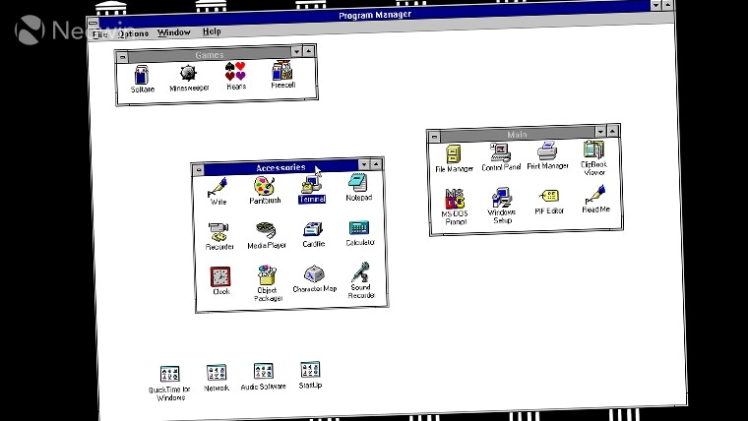The image size is (748, 421).
Task: Open the Solitaire game icon
Action: [x=142, y=75]
